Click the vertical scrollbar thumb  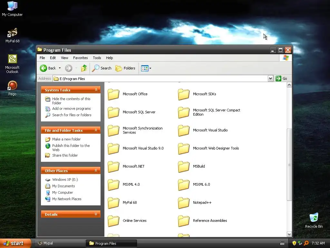click(x=289, y=165)
